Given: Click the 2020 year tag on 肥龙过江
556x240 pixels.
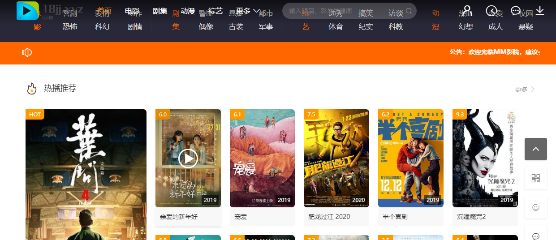Looking at the screenshot, I should (358, 200).
